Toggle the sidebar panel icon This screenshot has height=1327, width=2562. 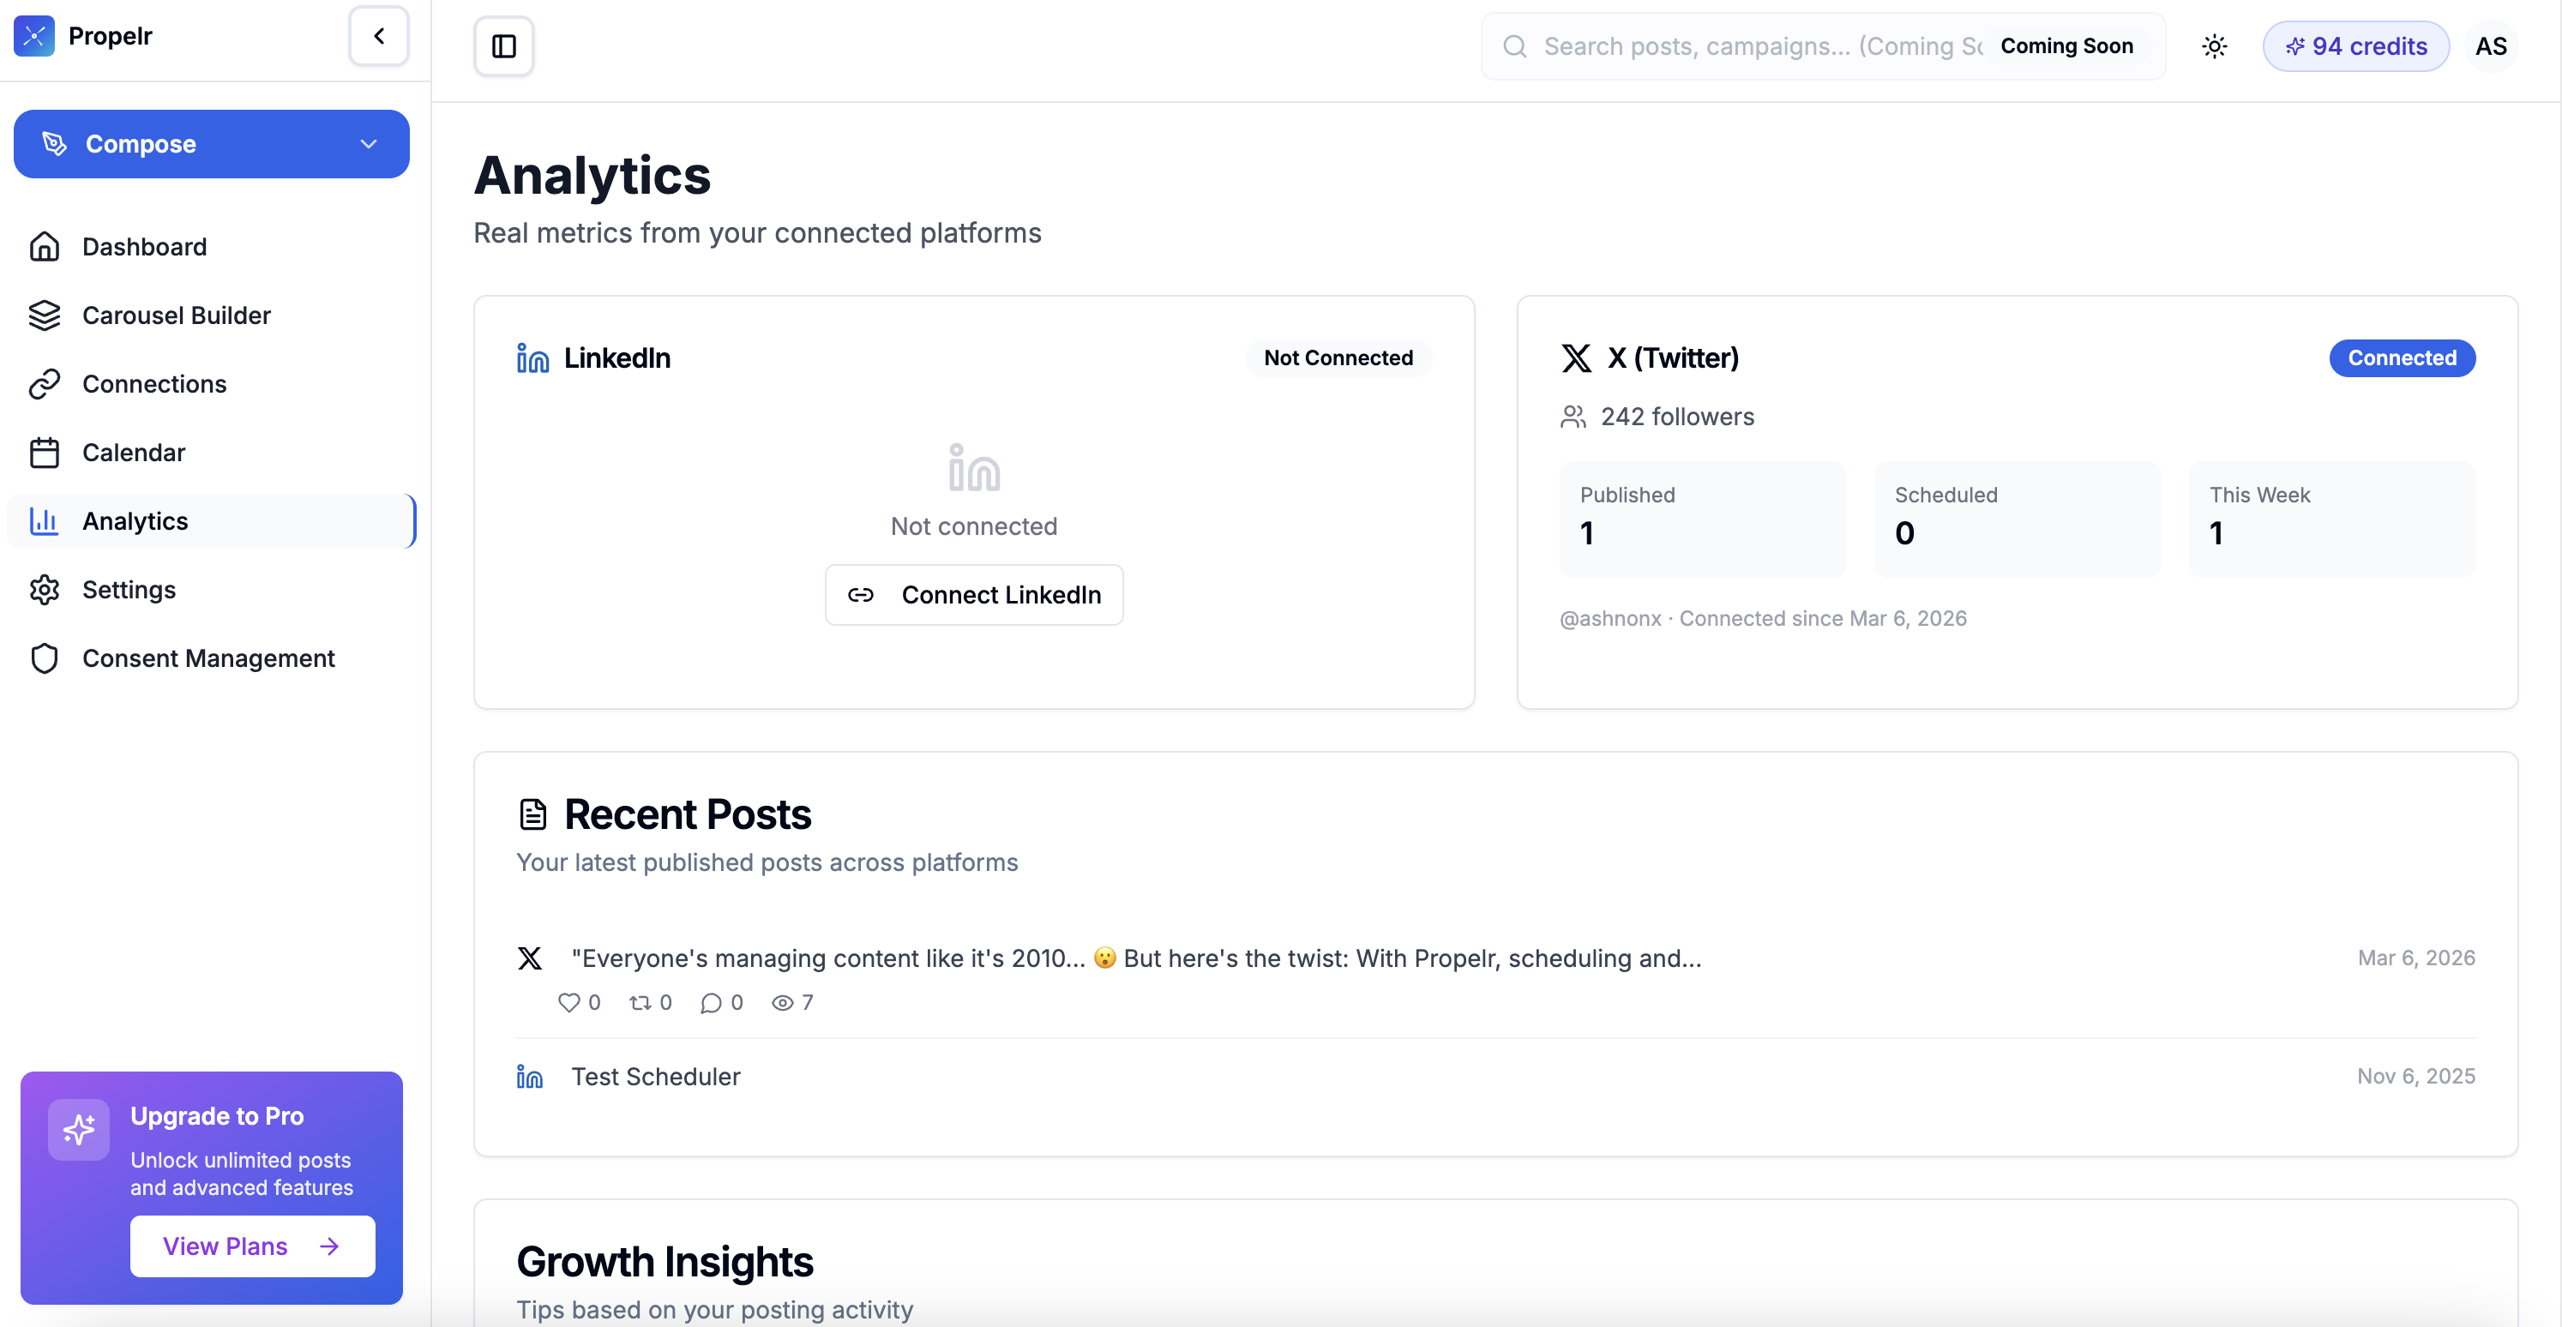pos(503,46)
